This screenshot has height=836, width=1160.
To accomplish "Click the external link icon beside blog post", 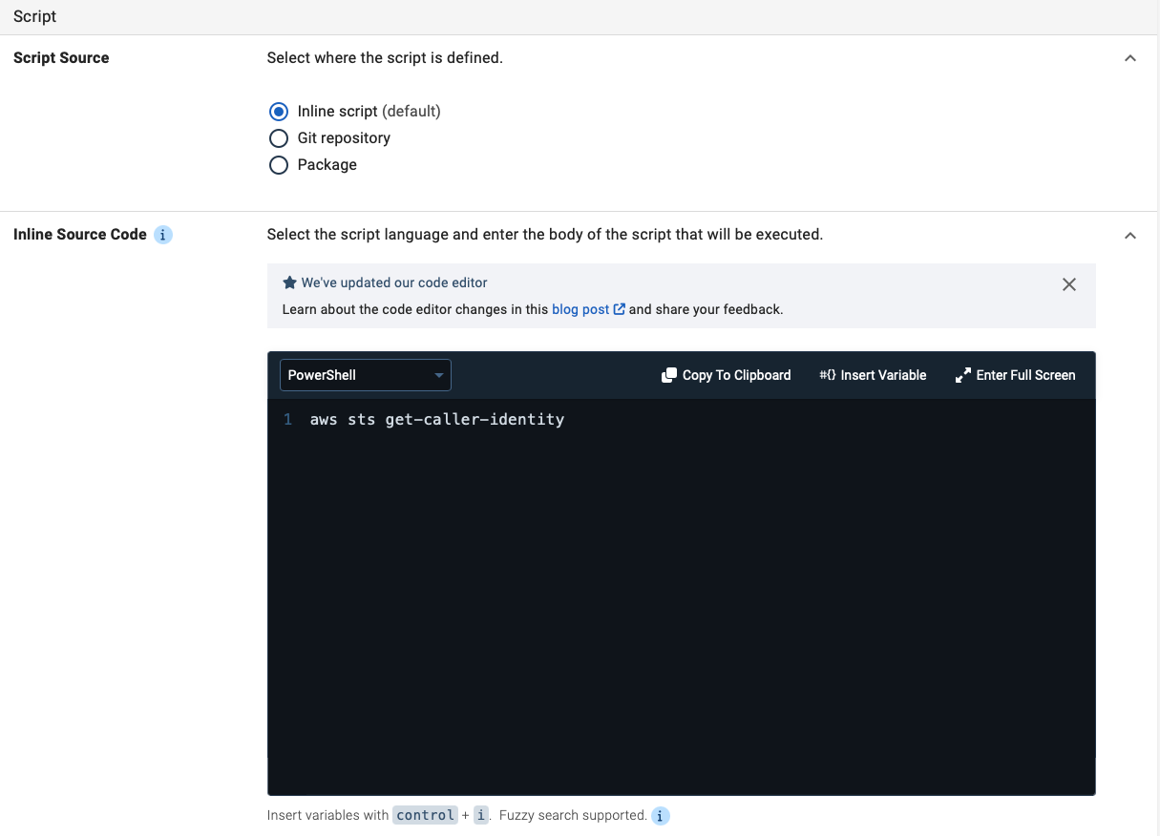I will point(620,308).
